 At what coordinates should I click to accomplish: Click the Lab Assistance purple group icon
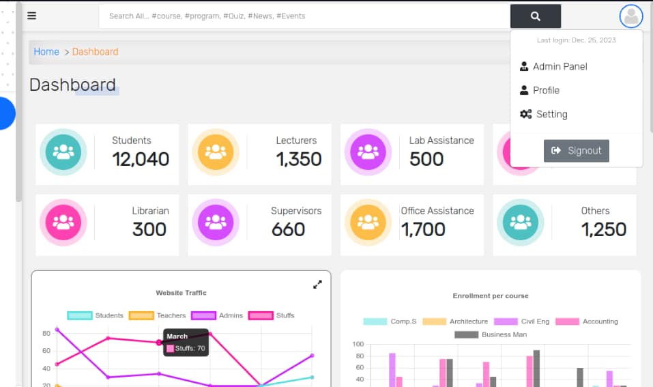click(x=368, y=153)
